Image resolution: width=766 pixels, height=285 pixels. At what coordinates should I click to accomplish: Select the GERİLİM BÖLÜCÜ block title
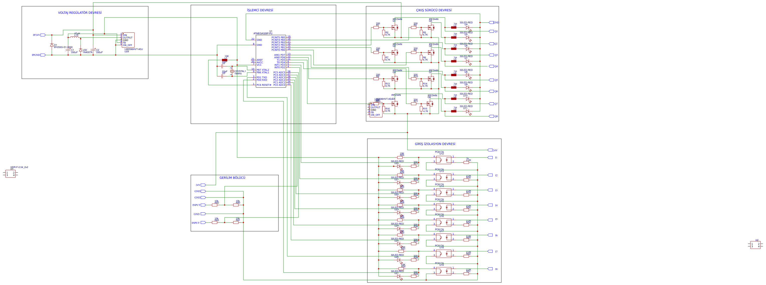pyautogui.click(x=232, y=178)
